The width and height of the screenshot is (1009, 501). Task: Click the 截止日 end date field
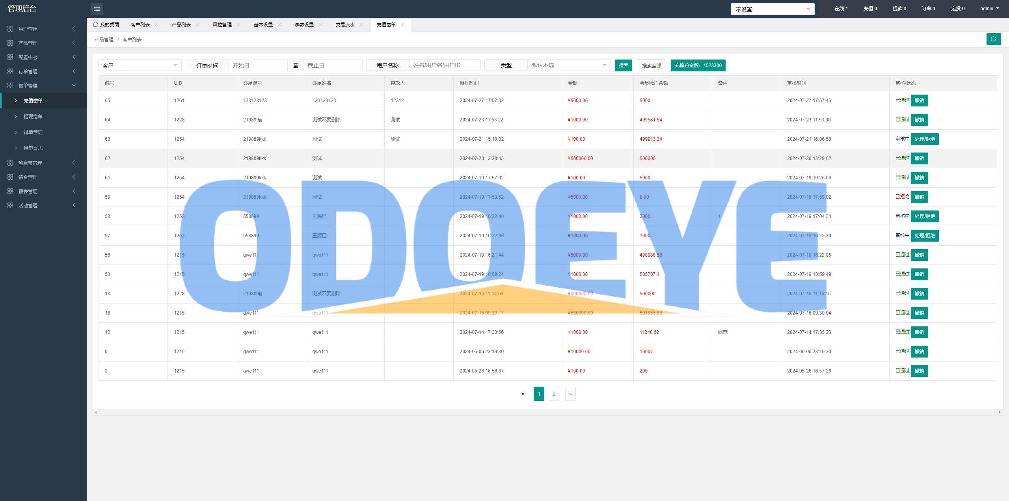pyautogui.click(x=333, y=65)
